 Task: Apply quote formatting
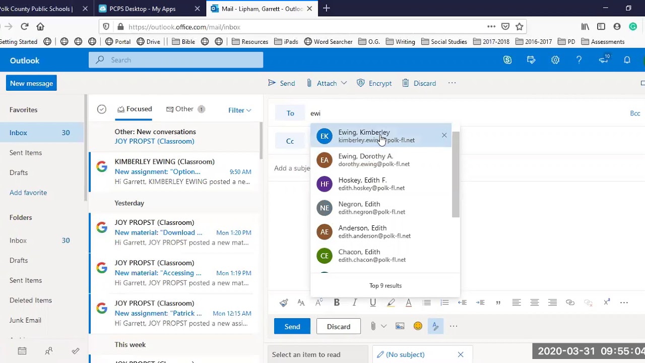click(498, 302)
